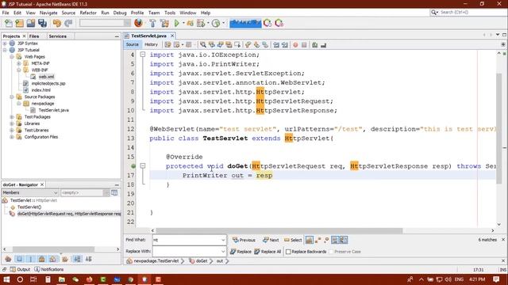Expand JSP Syntax project node
This screenshot has width=508, height=285.
click(x=5, y=44)
